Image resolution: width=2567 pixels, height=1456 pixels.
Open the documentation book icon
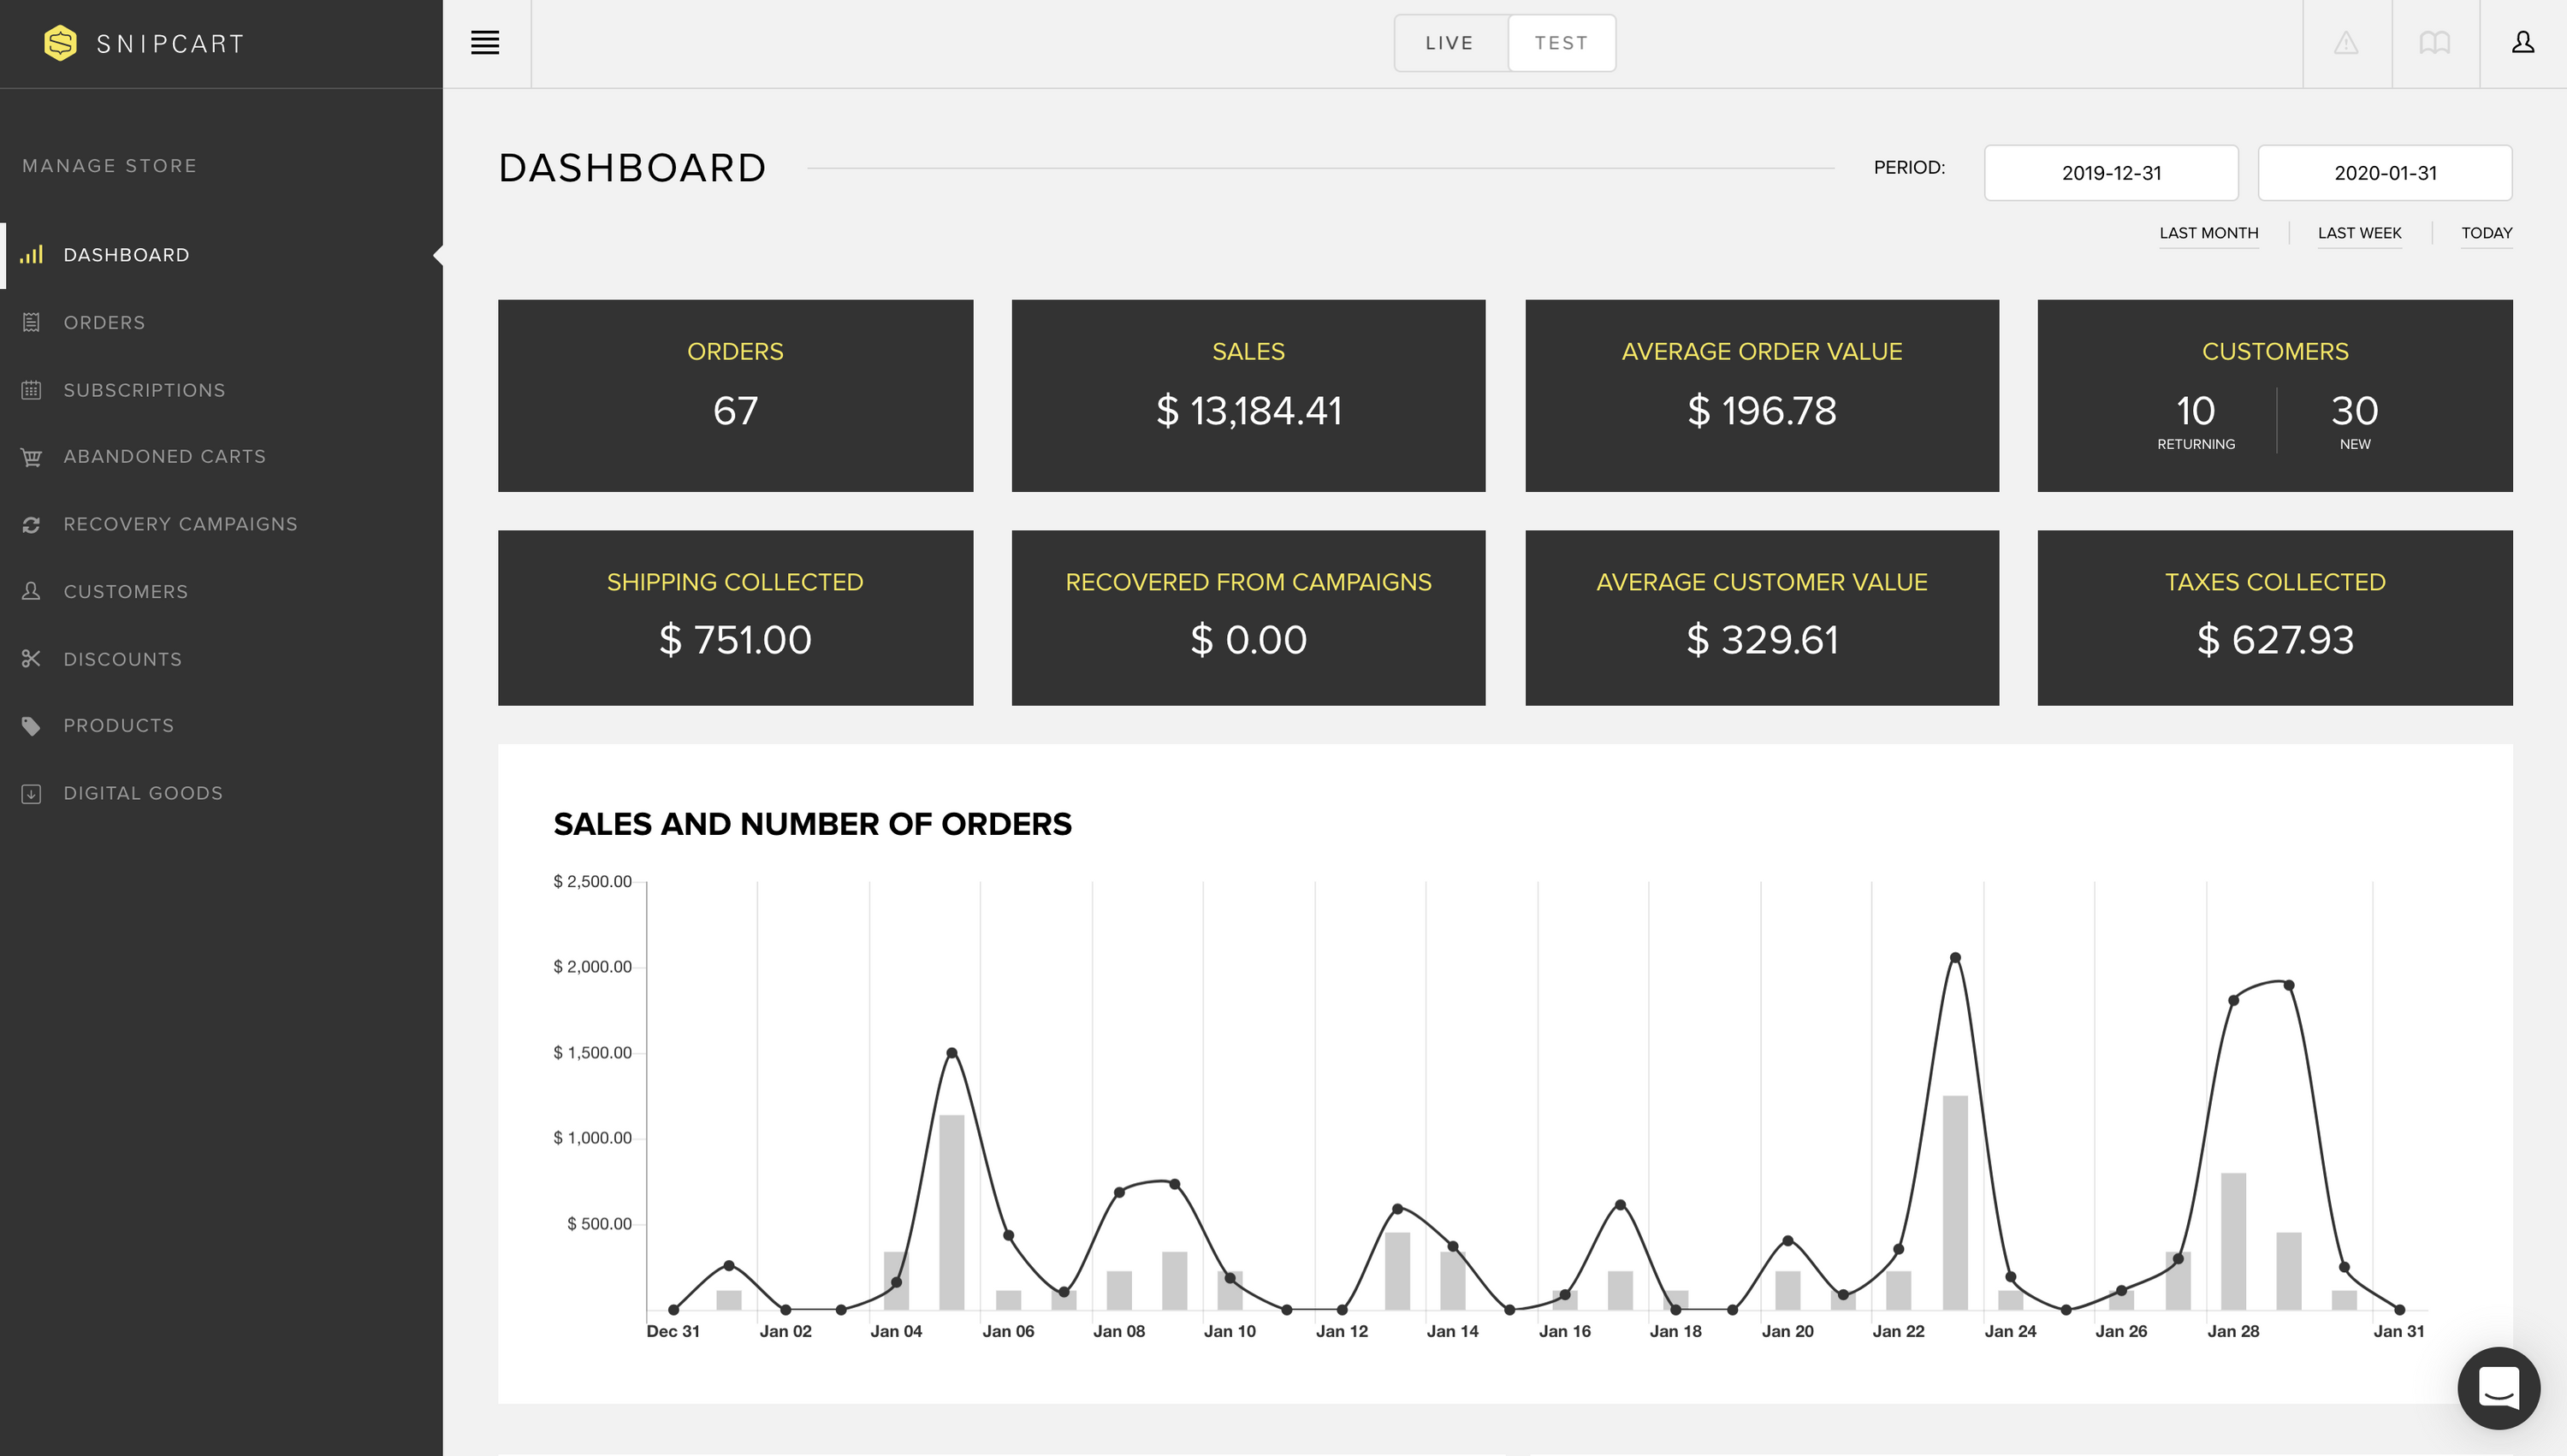pyautogui.click(x=2434, y=43)
